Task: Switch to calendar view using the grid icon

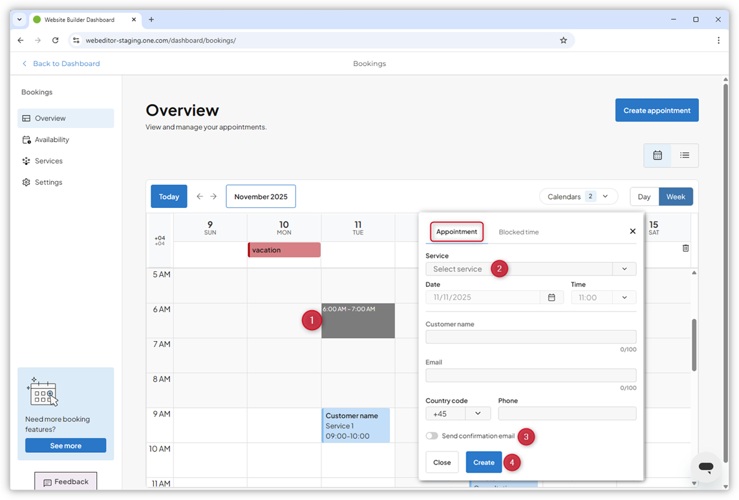Action: coord(658,155)
